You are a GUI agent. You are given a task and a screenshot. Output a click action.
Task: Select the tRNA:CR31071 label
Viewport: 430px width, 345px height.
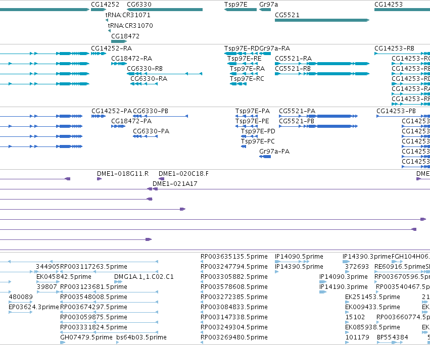pyautogui.click(x=128, y=15)
